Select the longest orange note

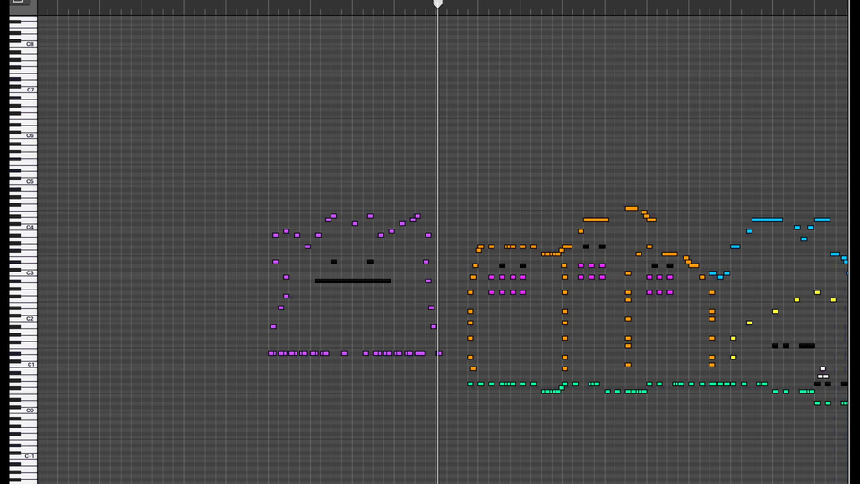[596, 220]
